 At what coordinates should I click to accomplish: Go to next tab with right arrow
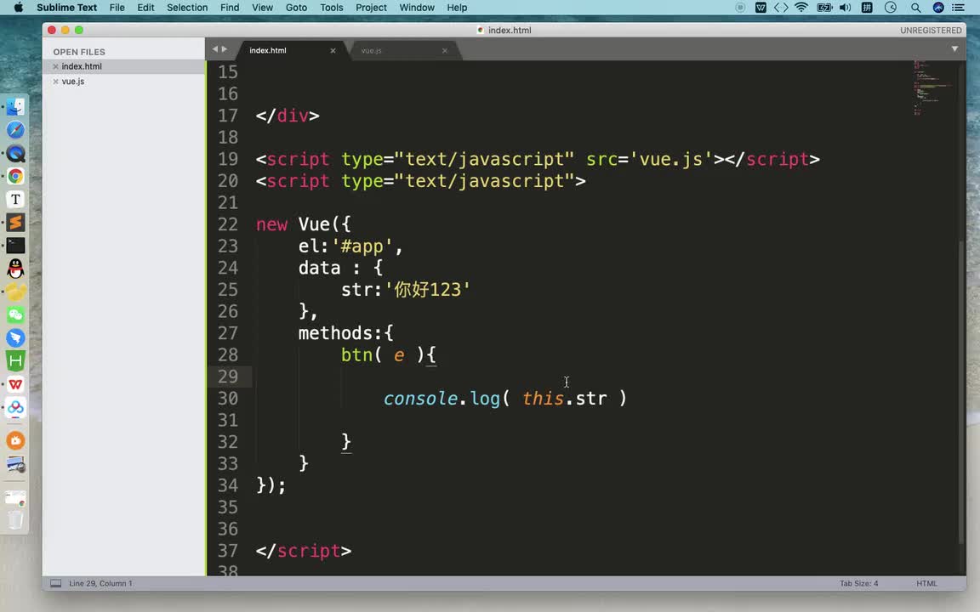pyautogui.click(x=225, y=48)
